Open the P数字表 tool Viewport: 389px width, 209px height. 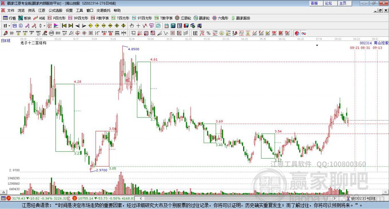[100, 18]
